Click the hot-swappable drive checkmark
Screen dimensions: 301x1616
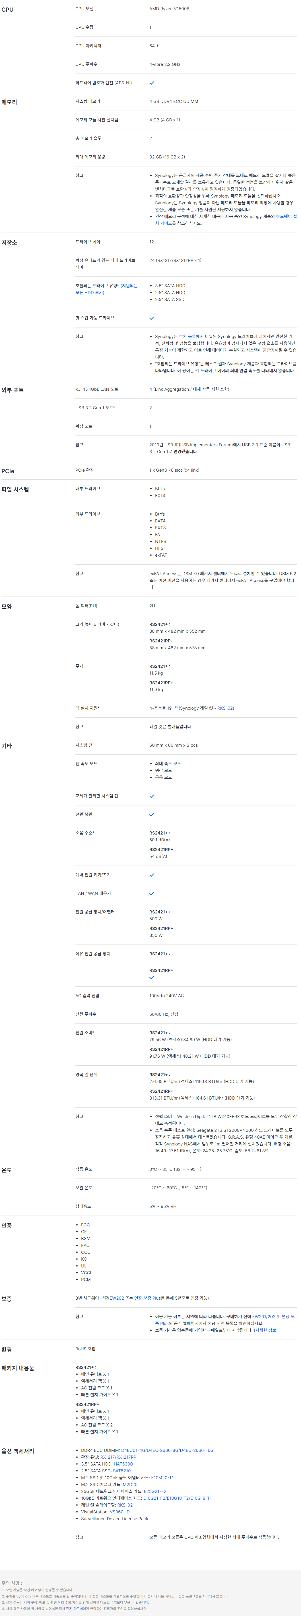[x=151, y=318]
